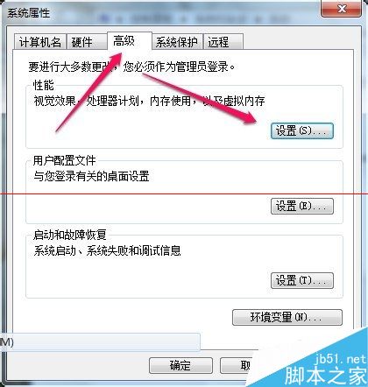Click the 用户配置文件 group label
This screenshot has height=387, width=368.
(x=64, y=160)
